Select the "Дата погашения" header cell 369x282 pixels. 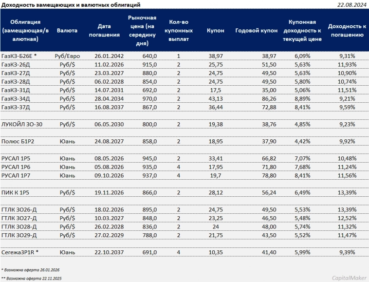click(x=108, y=30)
